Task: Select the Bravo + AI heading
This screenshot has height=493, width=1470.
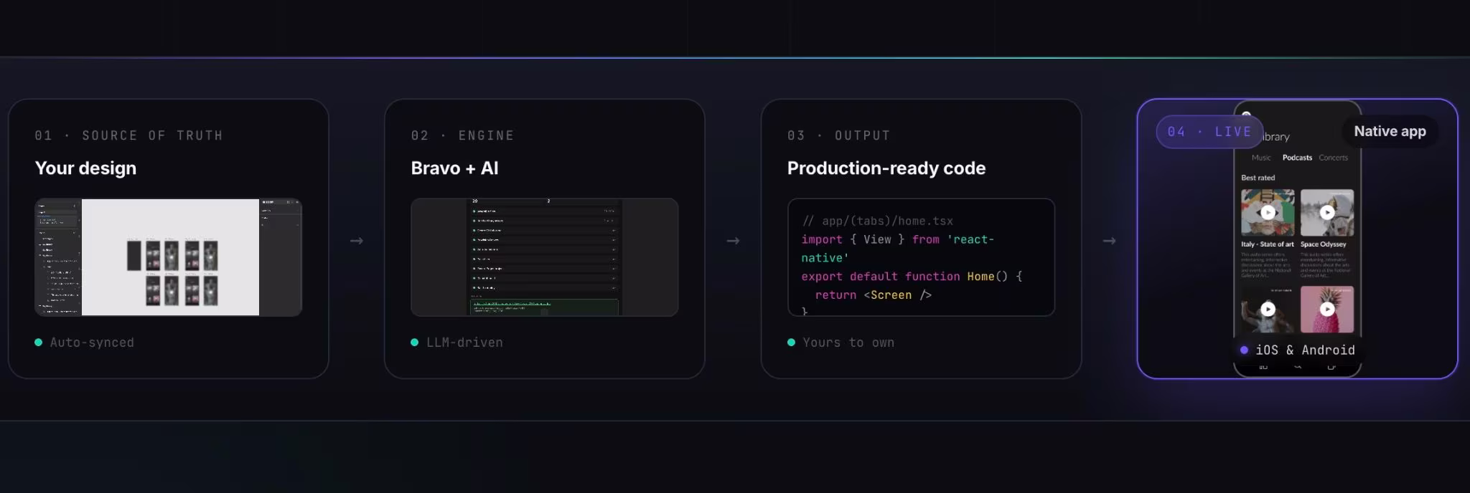Action: tap(454, 168)
